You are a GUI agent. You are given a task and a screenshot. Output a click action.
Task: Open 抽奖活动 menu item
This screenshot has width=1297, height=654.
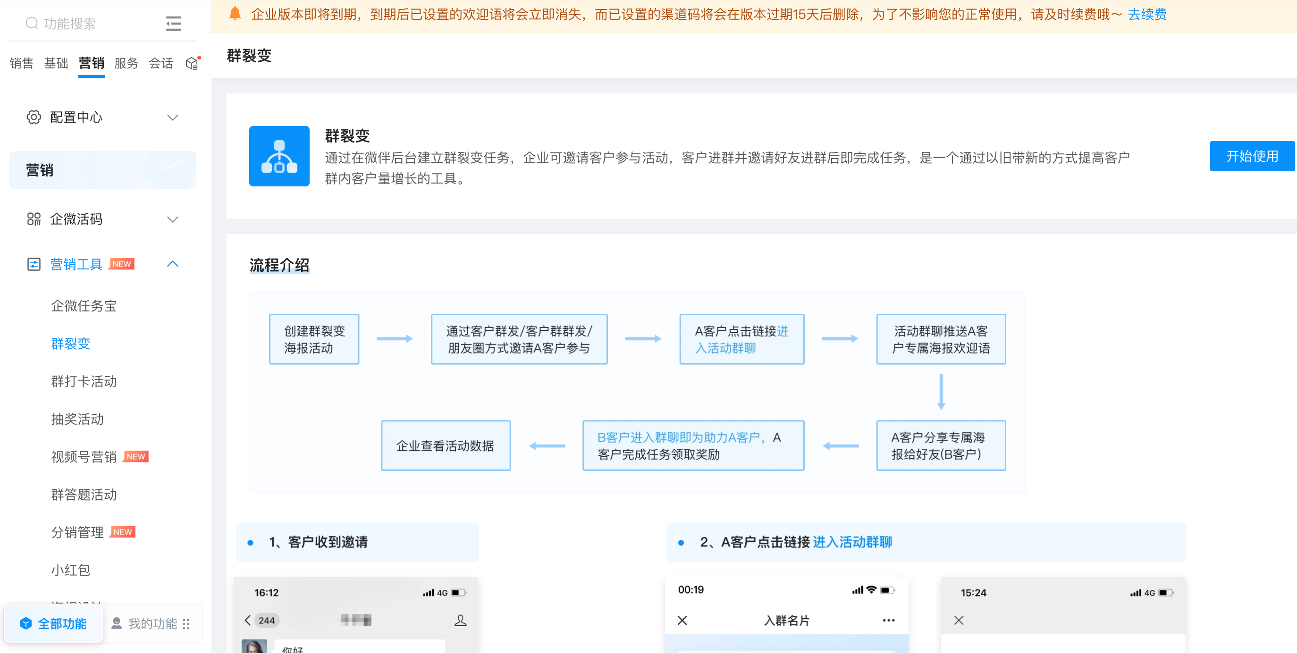point(77,419)
